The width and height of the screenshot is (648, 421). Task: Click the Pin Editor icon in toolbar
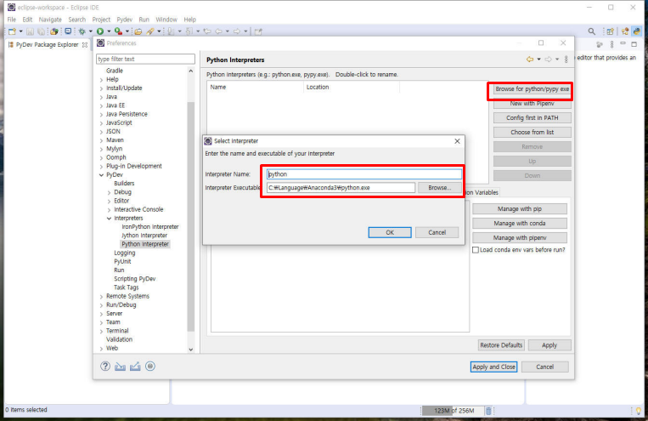click(258, 31)
